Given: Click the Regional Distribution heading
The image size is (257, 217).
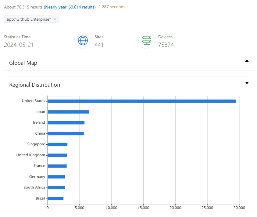Looking at the screenshot, I should tap(34, 85).
